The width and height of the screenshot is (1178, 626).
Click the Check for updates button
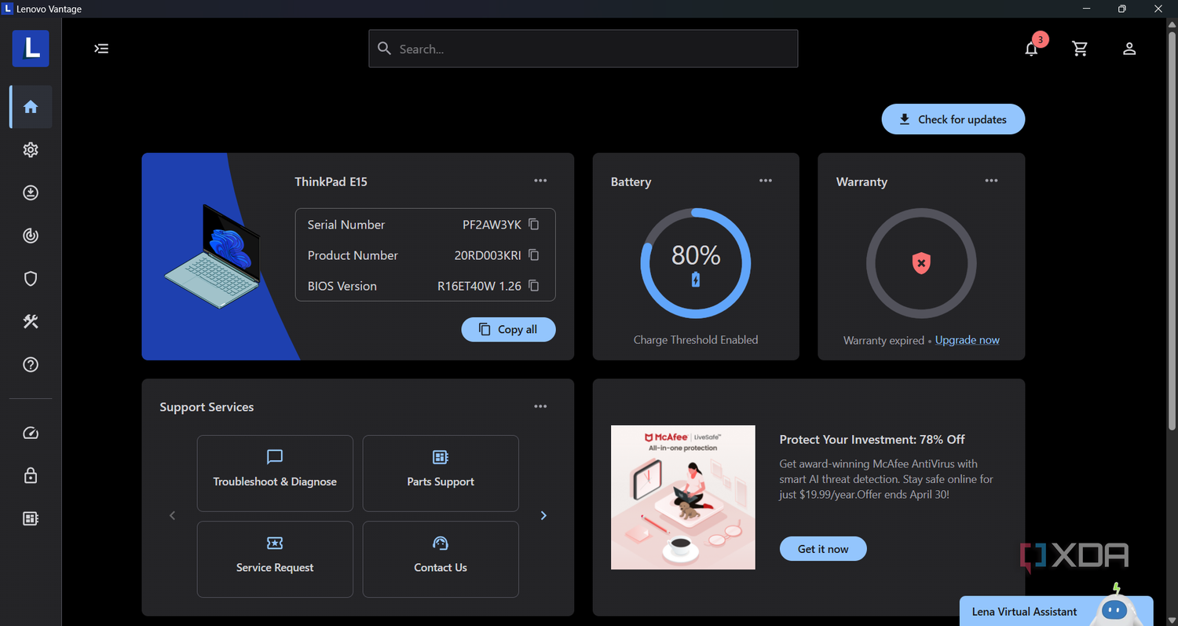tap(953, 119)
